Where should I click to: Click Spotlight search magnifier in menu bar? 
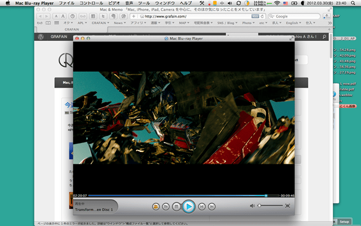pos(353,3)
